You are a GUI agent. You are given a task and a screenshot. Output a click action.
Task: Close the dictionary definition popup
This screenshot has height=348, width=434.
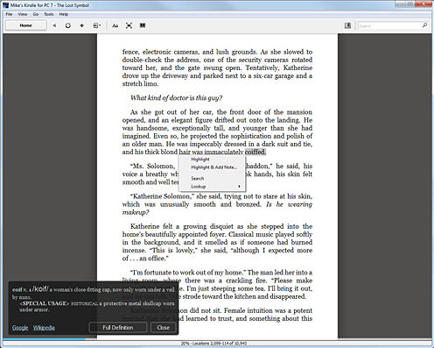[164, 328]
